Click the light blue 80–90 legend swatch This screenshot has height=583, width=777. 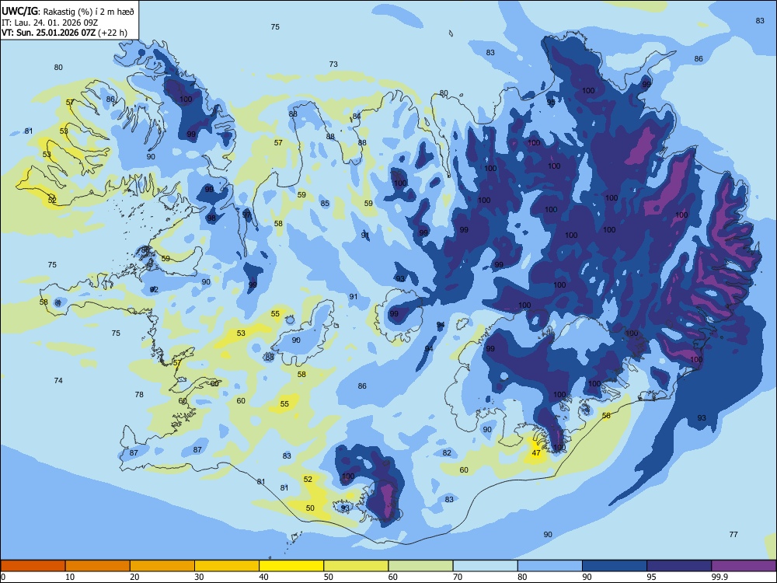coord(550,566)
